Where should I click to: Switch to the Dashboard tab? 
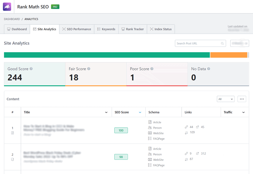tap(17, 29)
